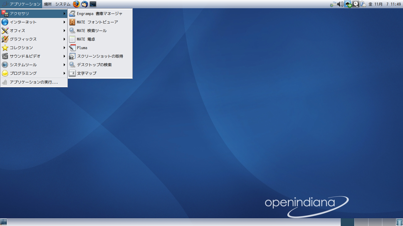Click the プログラミング category icon
Screen dimensions: 403x226
[x=5, y=73]
